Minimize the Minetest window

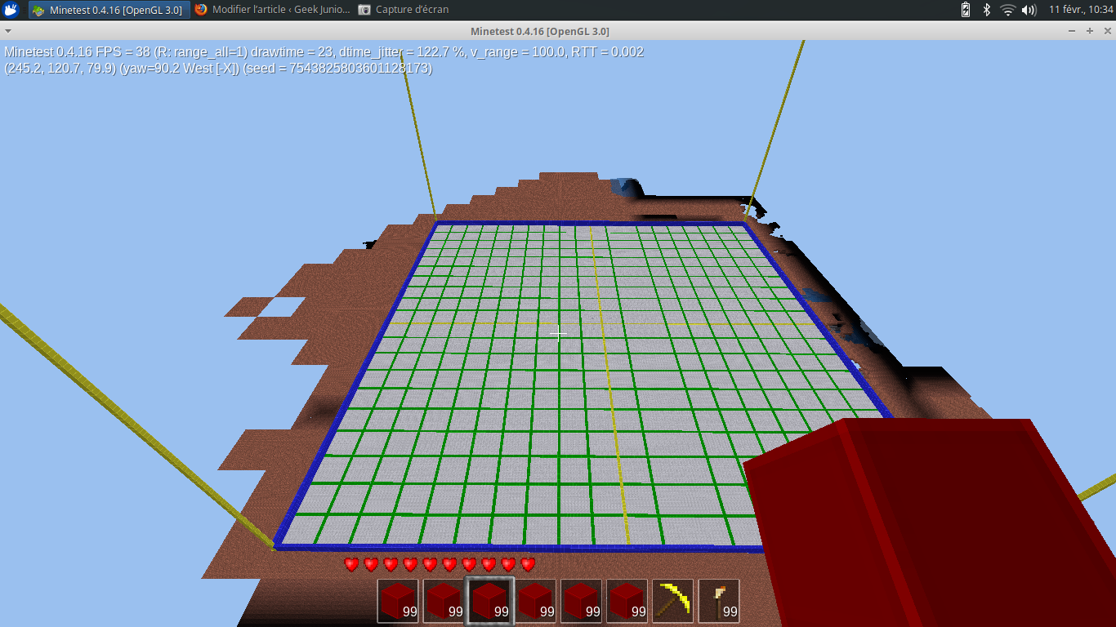pos(1073,31)
